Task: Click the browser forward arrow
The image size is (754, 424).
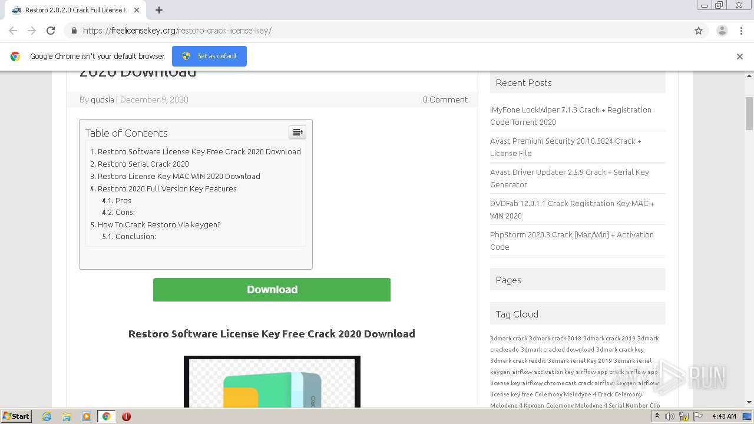Action: [32, 31]
